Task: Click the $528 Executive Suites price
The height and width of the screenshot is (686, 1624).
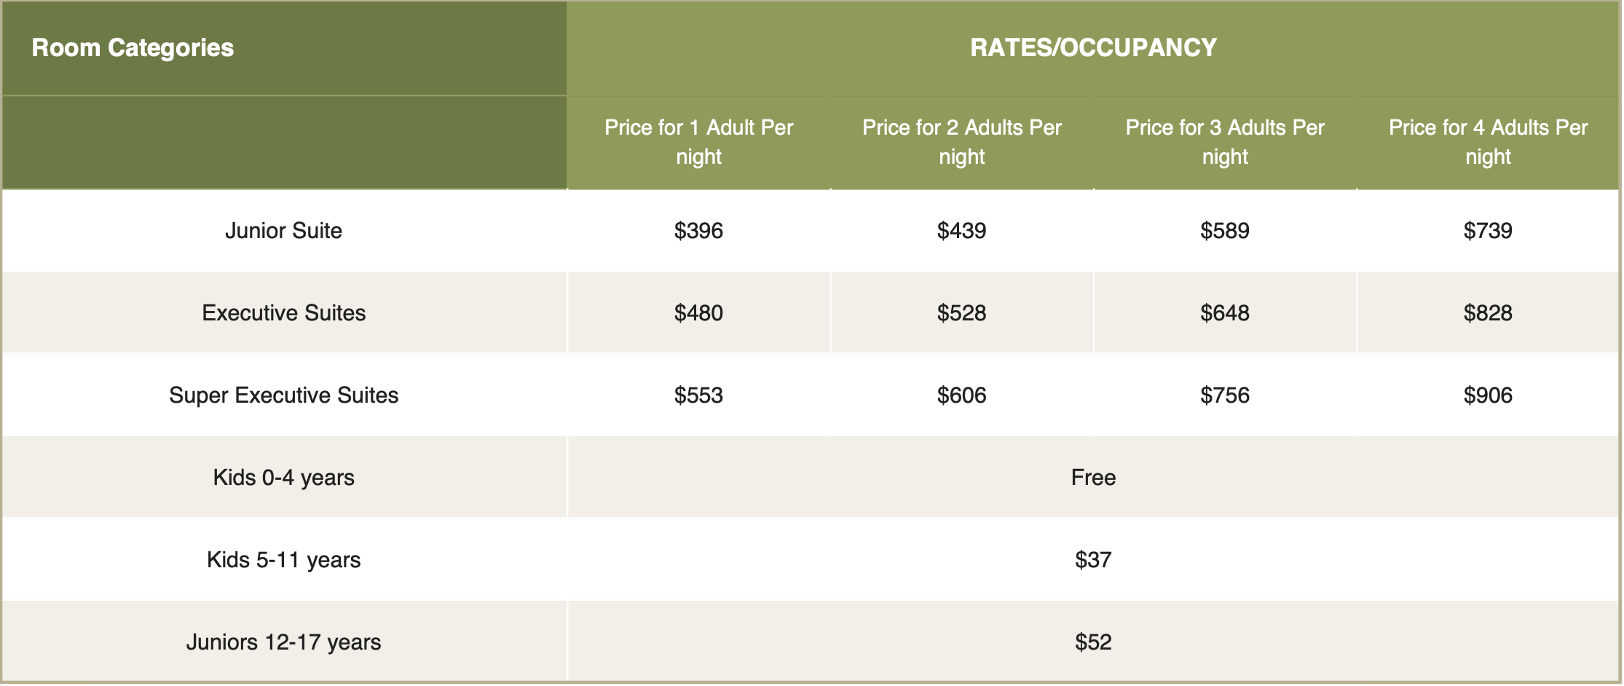Action: click(x=962, y=313)
